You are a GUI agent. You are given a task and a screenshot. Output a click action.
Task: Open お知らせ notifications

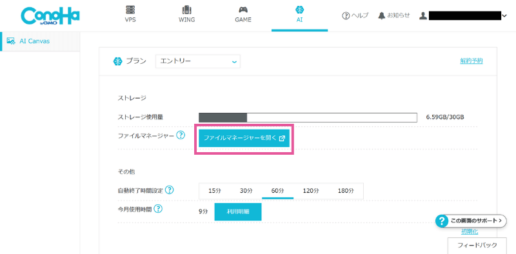point(394,15)
